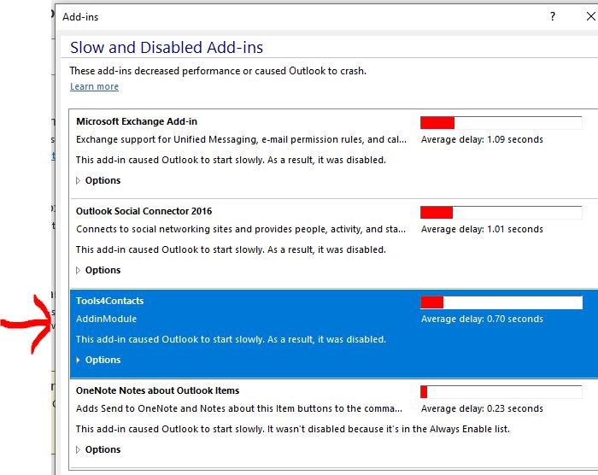Select the Tools4Contacts add-in title
Image resolution: width=598 pixels, height=475 pixels.
[x=110, y=301]
